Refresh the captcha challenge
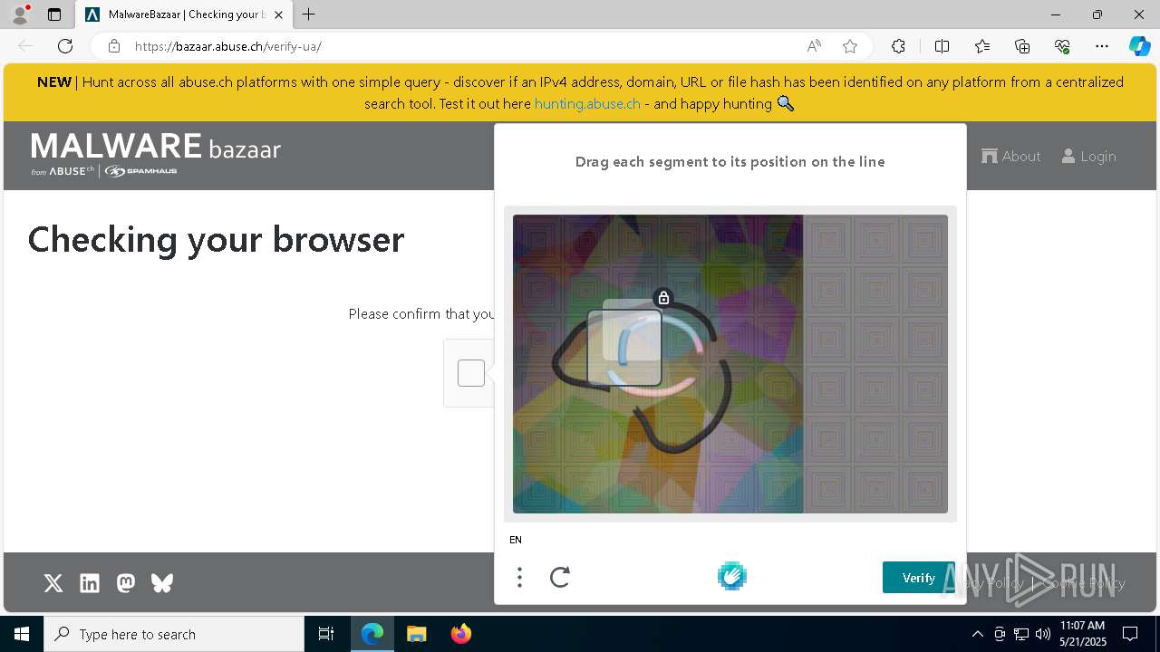Viewport: 1160px width, 652px height. pyautogui.click(x=560, y=577)
